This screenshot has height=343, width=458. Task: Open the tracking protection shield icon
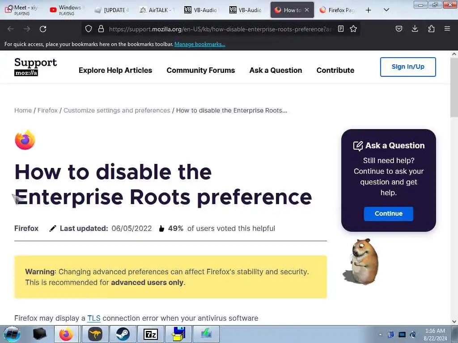[x=89, y=29]
